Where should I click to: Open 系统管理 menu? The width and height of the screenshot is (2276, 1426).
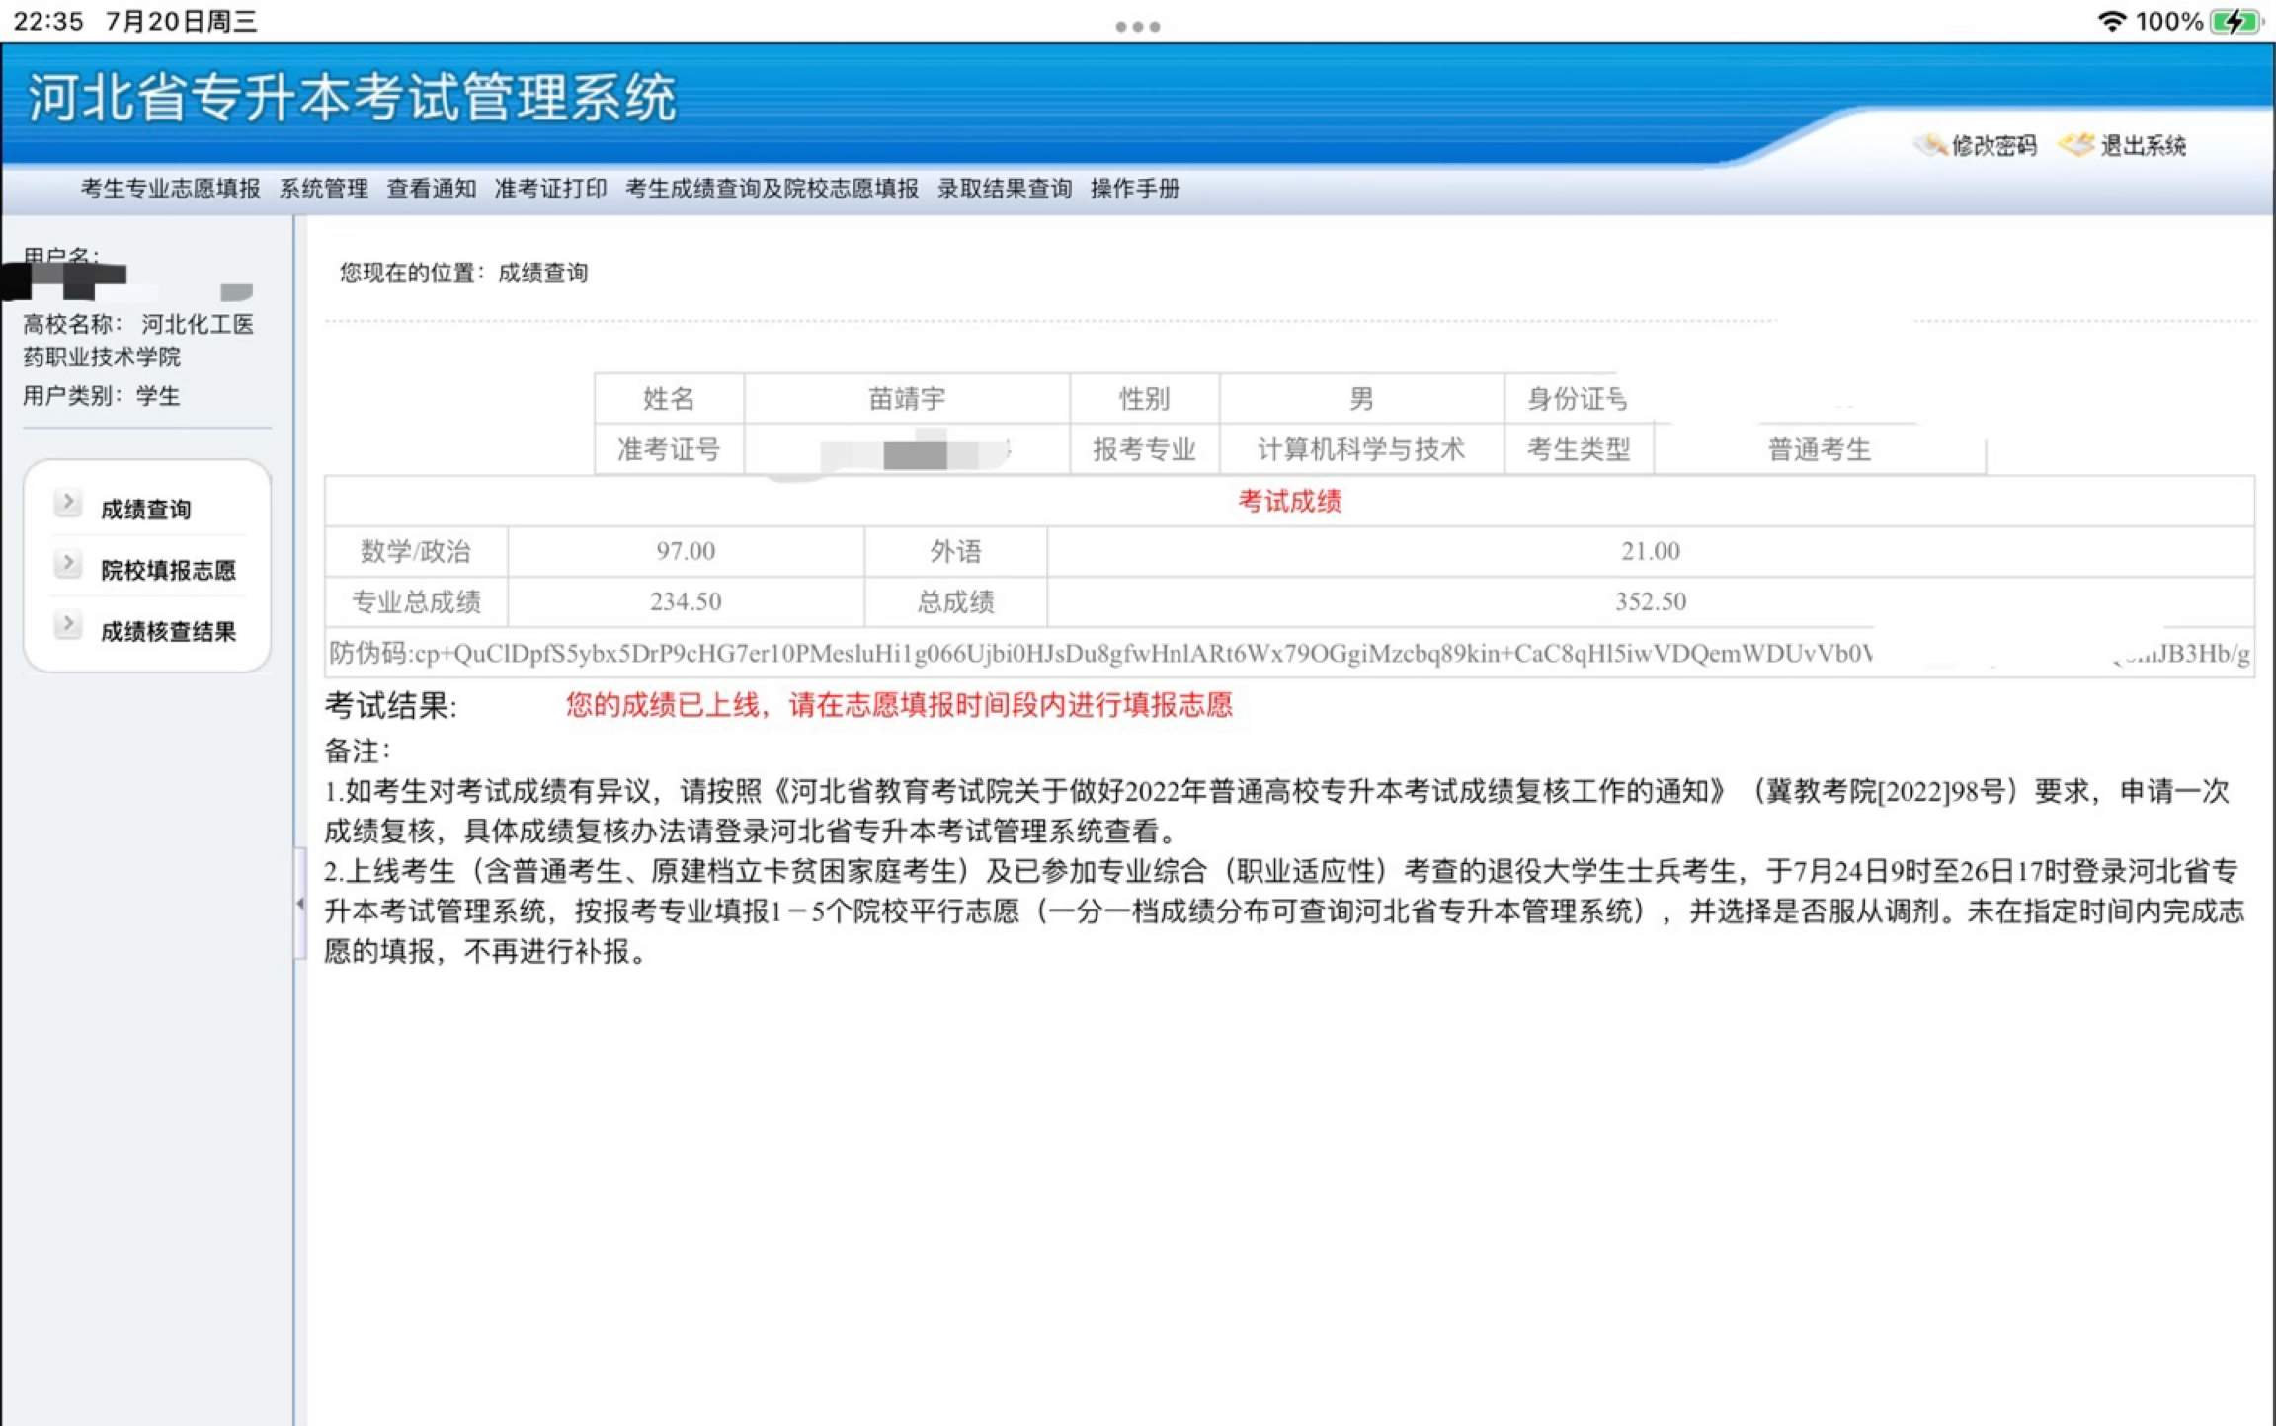[x=323, y=189]
